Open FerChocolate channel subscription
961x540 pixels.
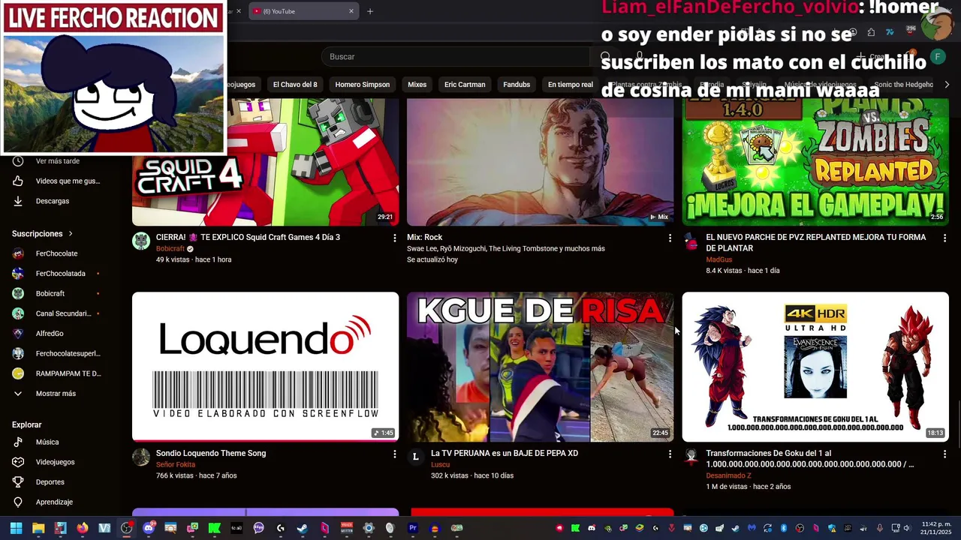(56, 253)
